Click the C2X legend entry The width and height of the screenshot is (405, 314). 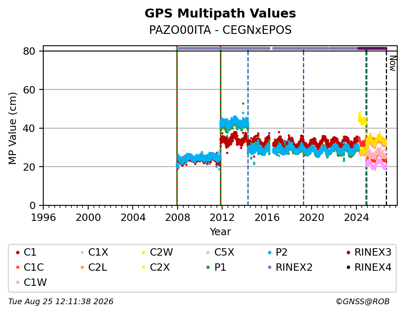pyautogui.click(x=156, y=267)
